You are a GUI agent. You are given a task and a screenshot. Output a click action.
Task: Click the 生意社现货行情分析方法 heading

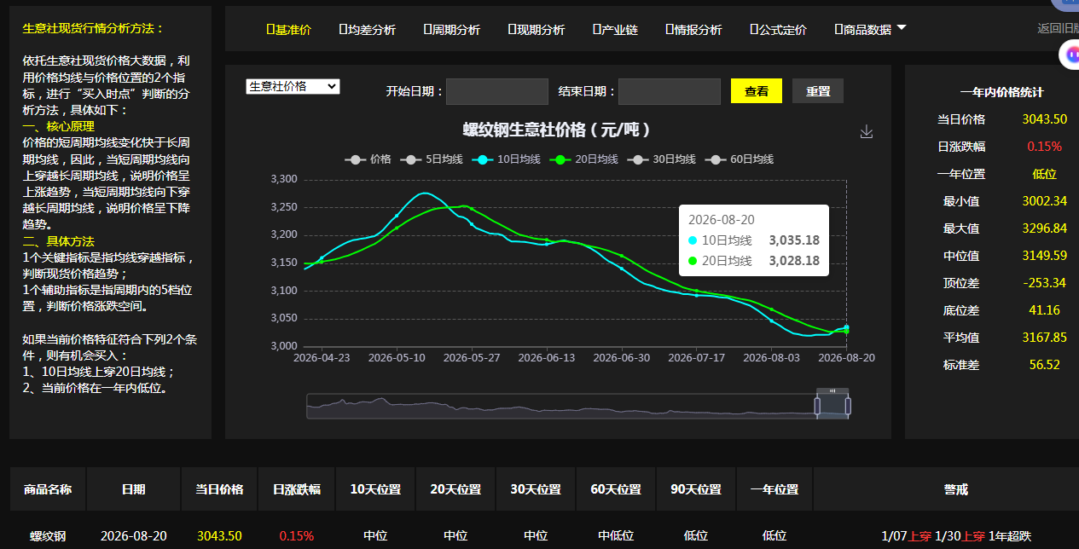point(93,28)
